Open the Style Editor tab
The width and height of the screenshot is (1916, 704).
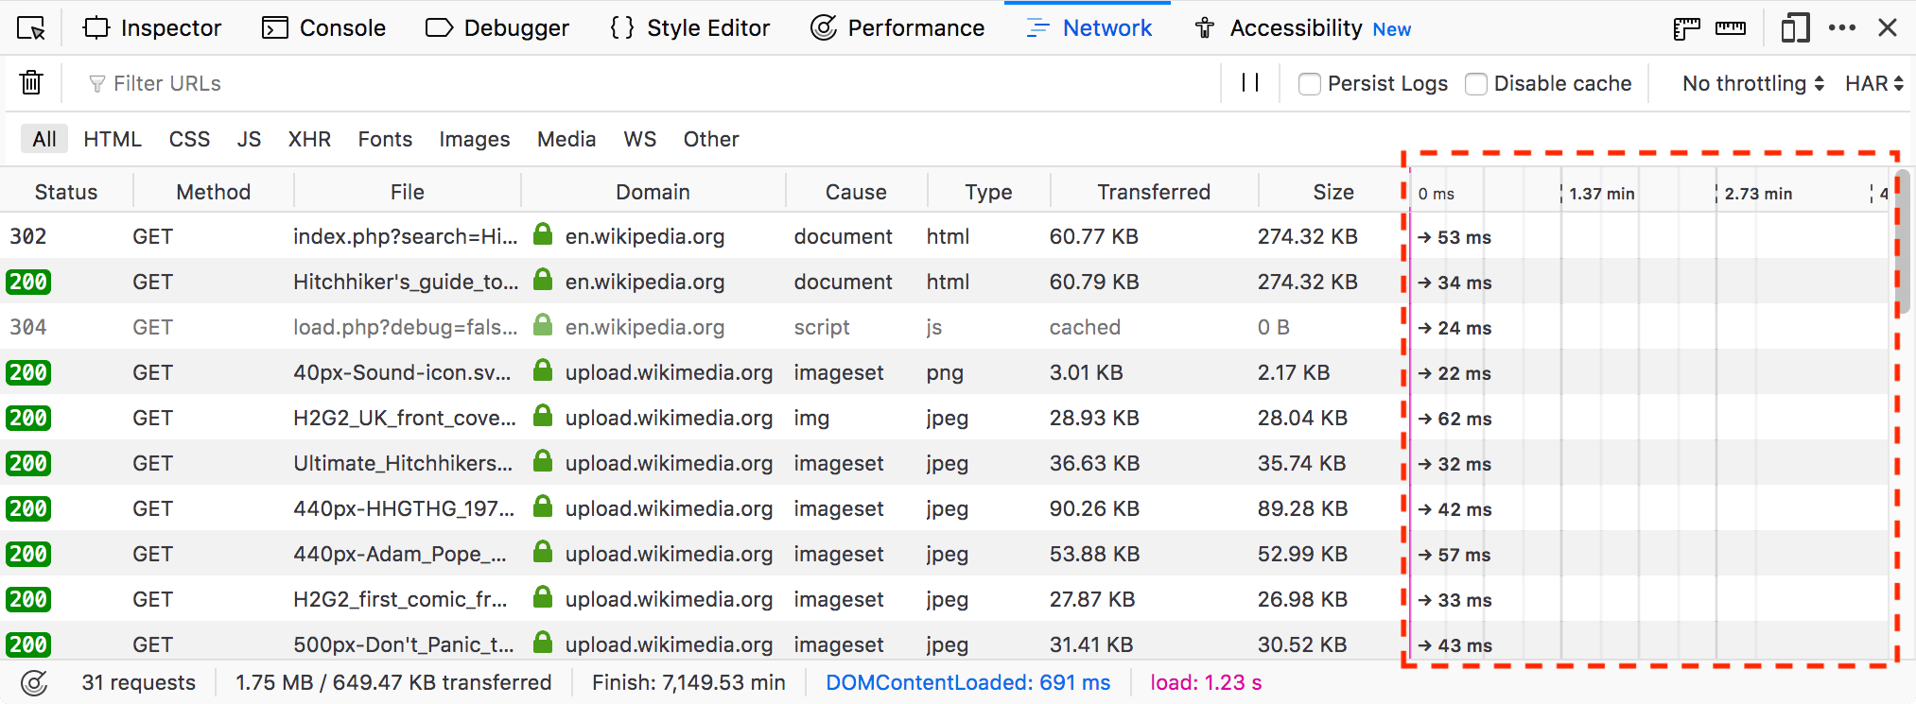click(x=690, y=28)
